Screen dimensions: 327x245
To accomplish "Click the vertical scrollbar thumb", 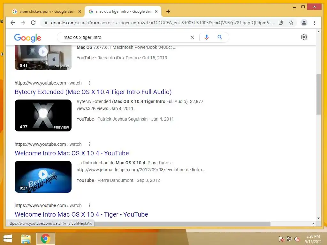I will [318, 94].
